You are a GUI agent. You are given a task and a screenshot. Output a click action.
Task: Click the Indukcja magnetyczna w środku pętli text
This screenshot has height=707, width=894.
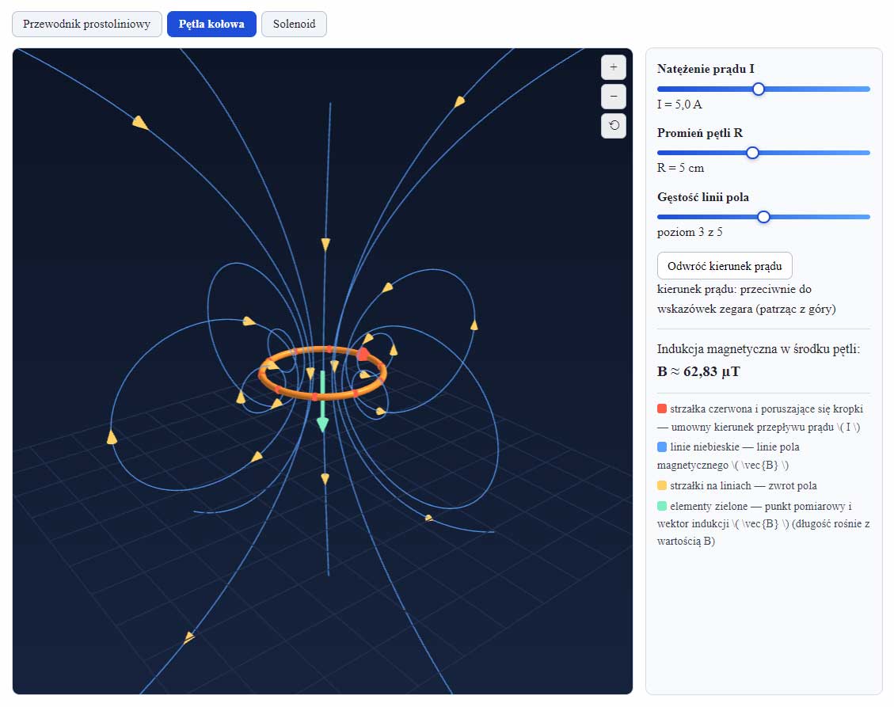point(759,349)
